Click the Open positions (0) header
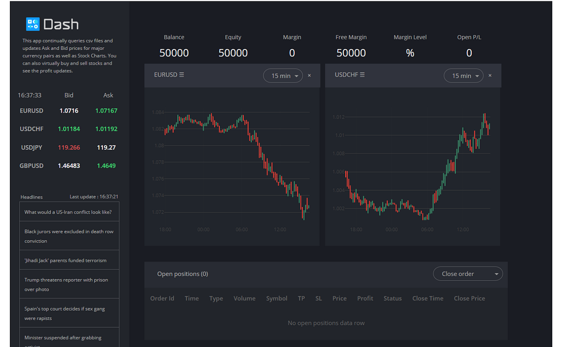This screenshot has width=566, height=347. [x=183, y=274]
